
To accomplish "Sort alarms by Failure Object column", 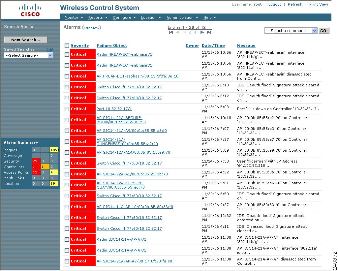I will 112,45.
